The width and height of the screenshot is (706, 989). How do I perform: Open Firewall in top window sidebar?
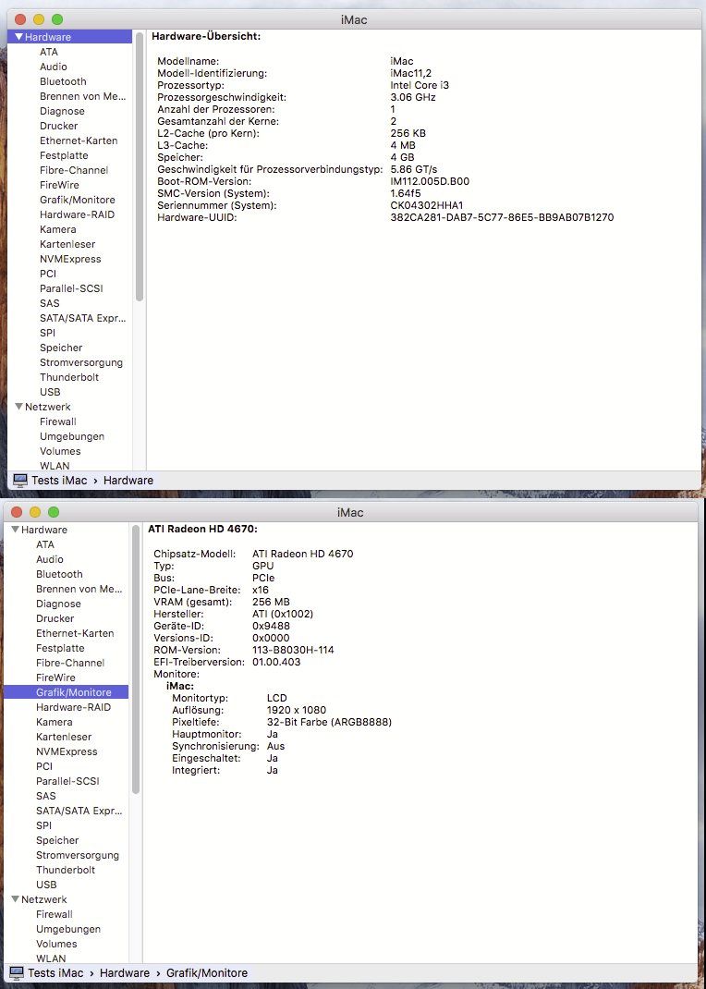tap(58, 421)
